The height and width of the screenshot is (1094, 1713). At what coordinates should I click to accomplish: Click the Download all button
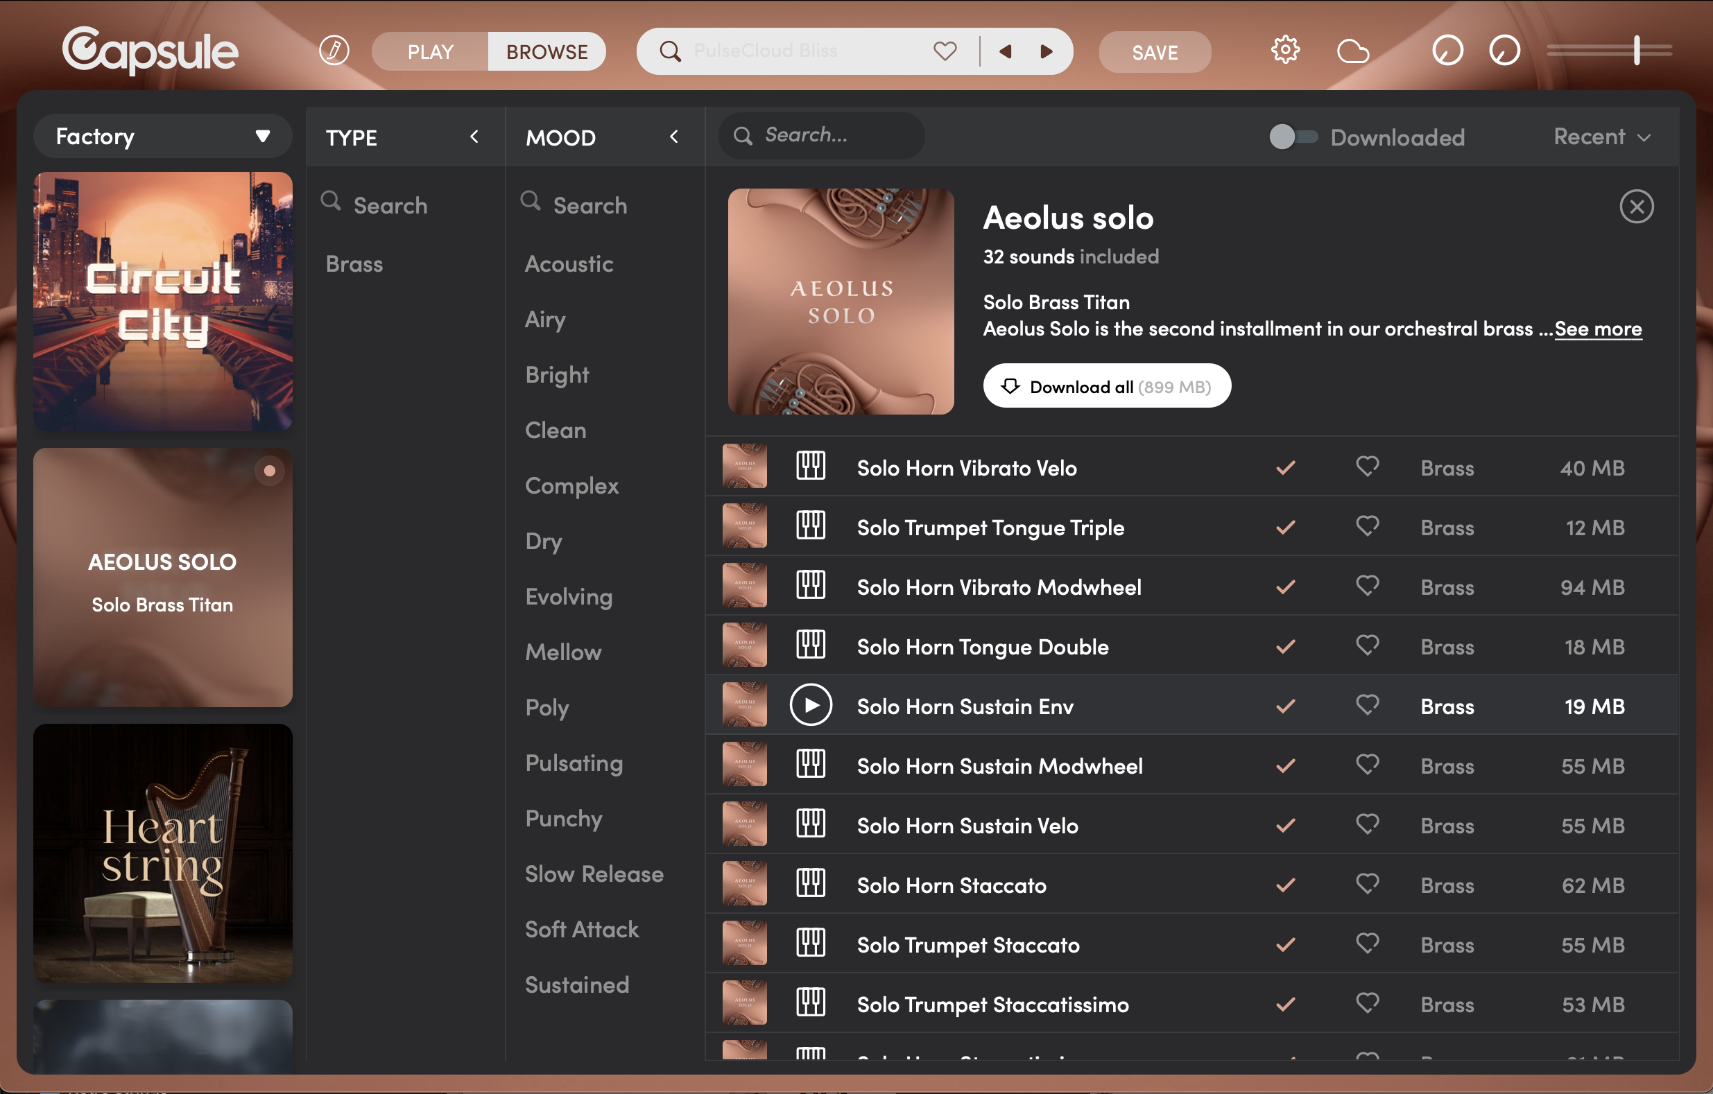point(1106,386)
